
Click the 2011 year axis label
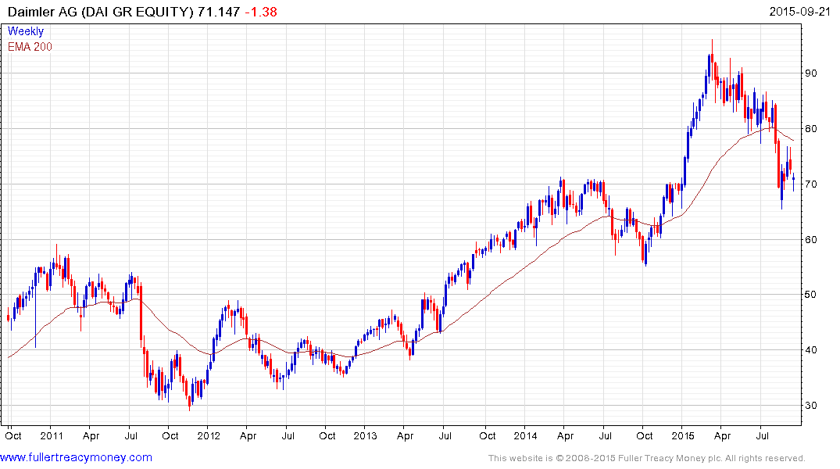pos(52,435)
